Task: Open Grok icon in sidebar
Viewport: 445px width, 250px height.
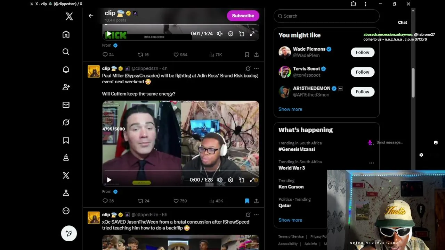Action: click(66, 123)
